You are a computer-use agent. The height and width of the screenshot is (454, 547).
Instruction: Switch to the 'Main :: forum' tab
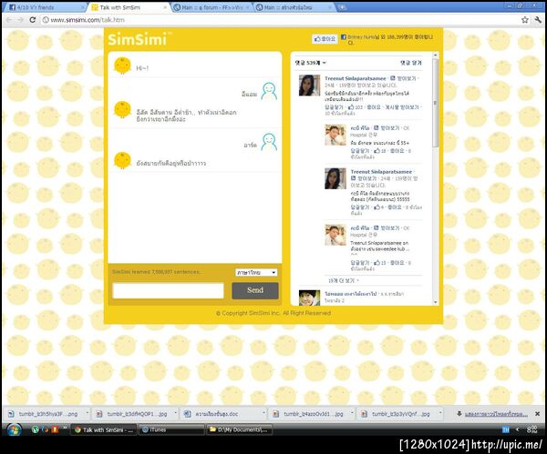click(212, 7)
